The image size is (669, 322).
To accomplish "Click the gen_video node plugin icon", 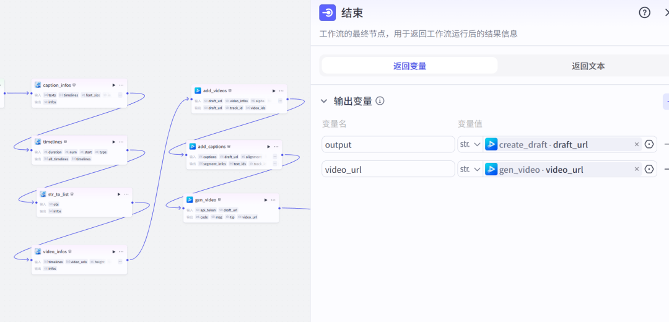I will [190, 199].
